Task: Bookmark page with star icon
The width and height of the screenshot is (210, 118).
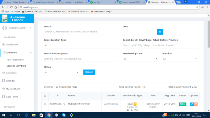Action: pos(197,7)
